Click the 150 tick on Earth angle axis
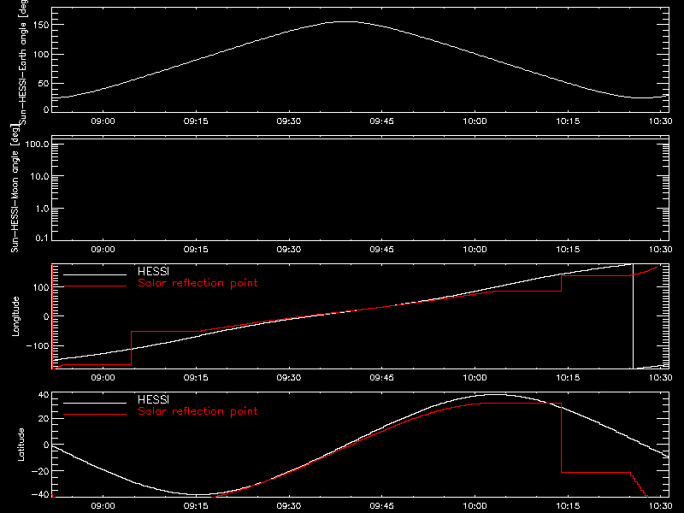The image size is (684, 513). point(40,26)
